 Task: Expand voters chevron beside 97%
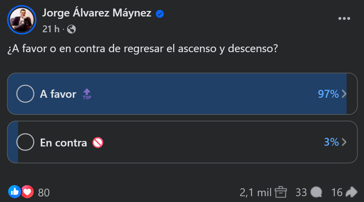click(x=344, y=94)
